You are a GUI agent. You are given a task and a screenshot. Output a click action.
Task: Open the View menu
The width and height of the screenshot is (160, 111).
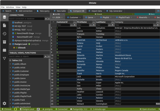point(18,7)
